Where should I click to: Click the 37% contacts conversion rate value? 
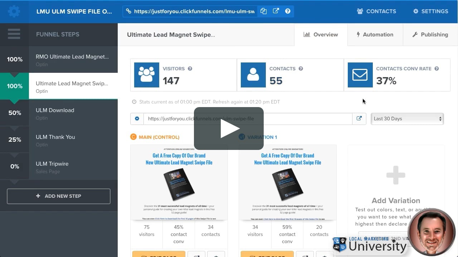386,81
